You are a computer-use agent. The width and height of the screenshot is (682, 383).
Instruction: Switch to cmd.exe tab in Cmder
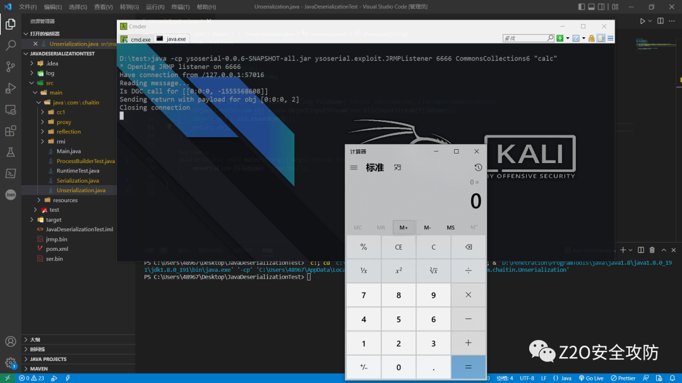coord(136,39)
